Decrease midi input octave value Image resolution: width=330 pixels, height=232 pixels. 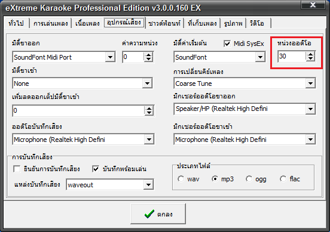click(149, 113)
